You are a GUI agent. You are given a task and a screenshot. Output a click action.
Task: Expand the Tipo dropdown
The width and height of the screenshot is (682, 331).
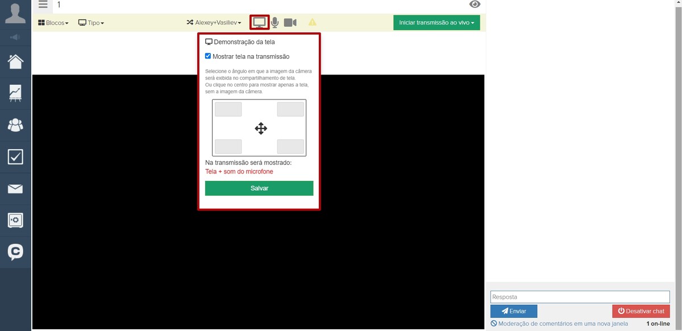91,23
